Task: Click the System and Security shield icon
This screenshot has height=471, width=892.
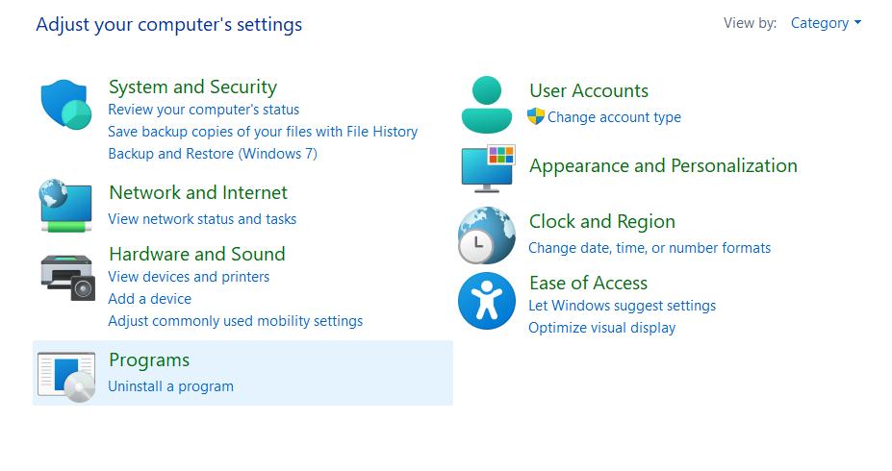Action: pos(65,105)
